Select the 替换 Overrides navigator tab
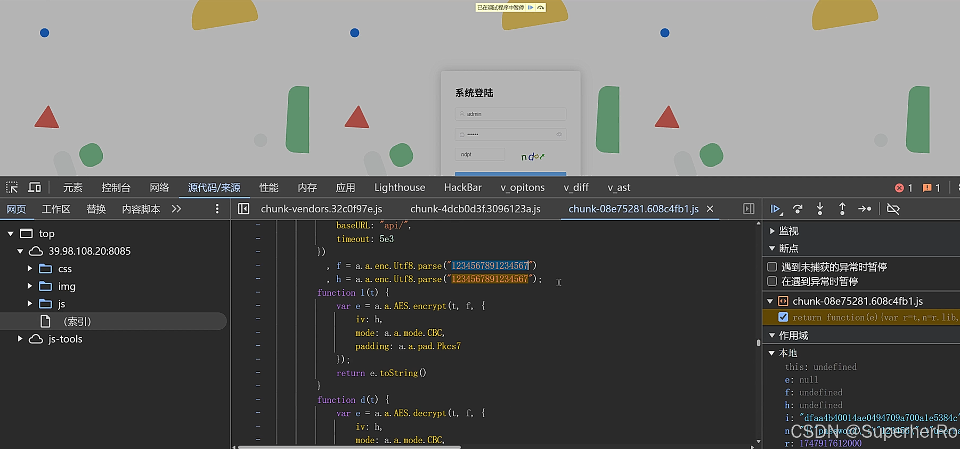Image resolution: width=960 pixels, height=449 pixels. [96, 209]
